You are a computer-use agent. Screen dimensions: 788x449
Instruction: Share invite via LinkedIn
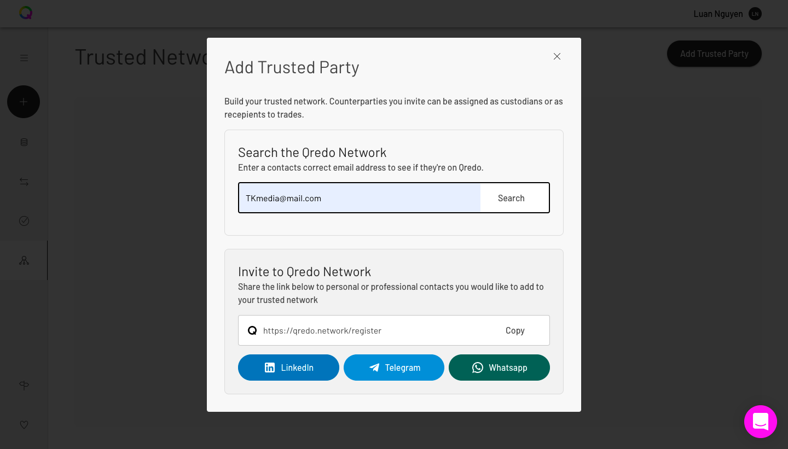tap(288, 368)
